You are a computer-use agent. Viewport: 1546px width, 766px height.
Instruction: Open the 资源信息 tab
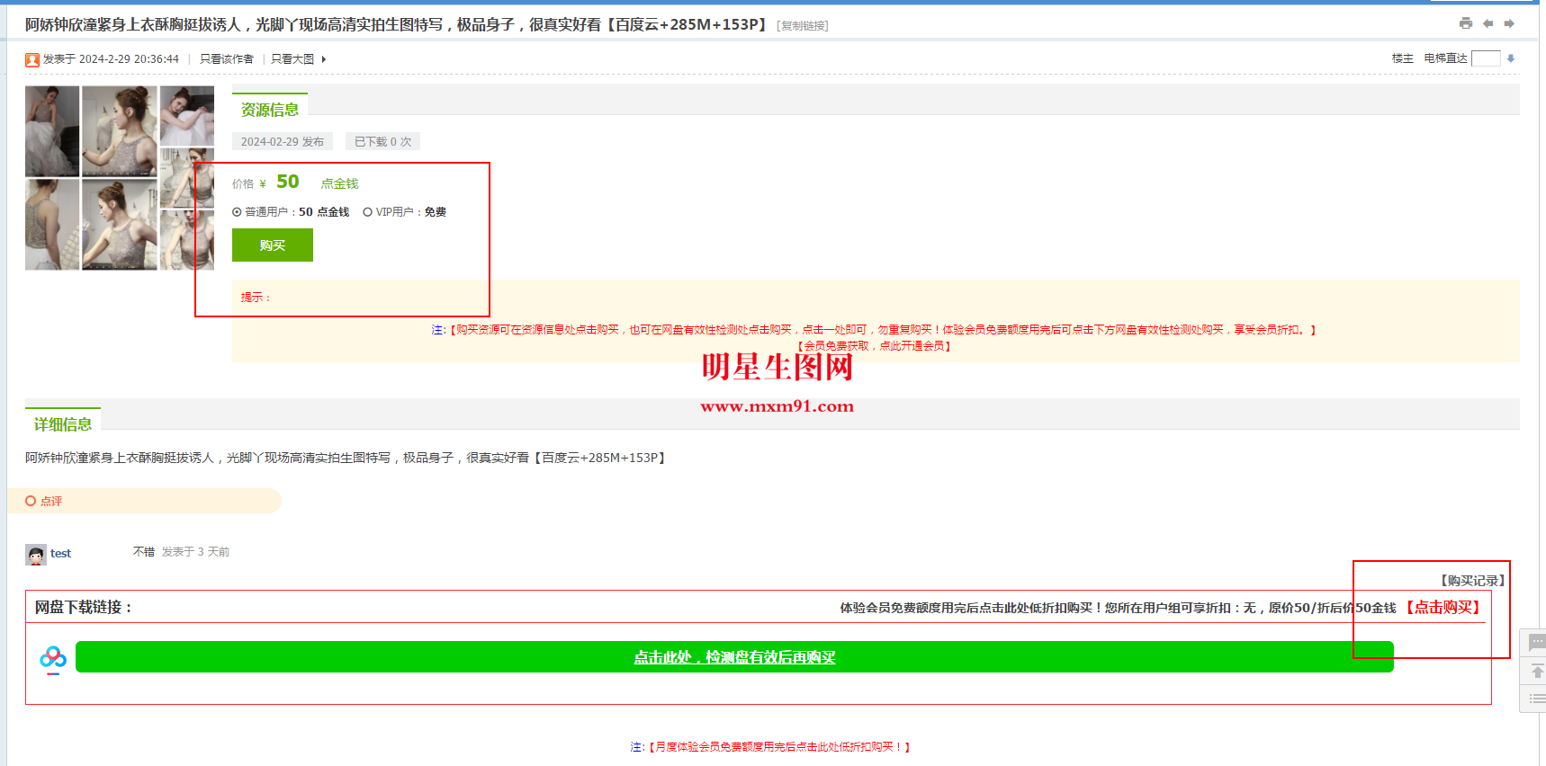(x=270, y=110)
